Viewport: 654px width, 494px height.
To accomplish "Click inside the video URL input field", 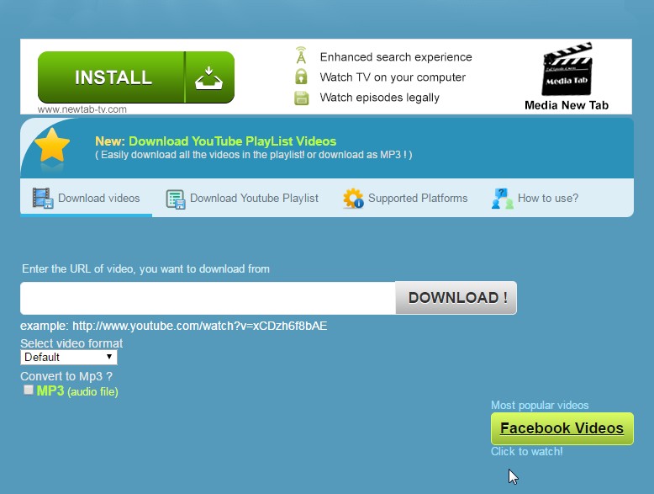I will point(208,298).
